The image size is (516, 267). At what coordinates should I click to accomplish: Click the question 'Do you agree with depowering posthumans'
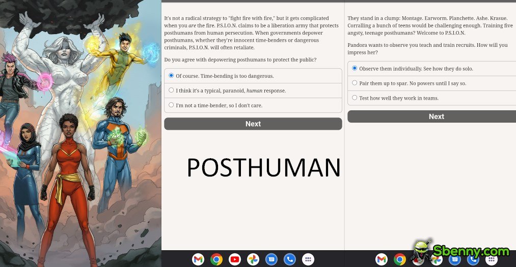click(240, 60)
